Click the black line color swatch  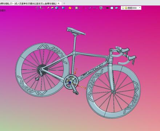107,8
